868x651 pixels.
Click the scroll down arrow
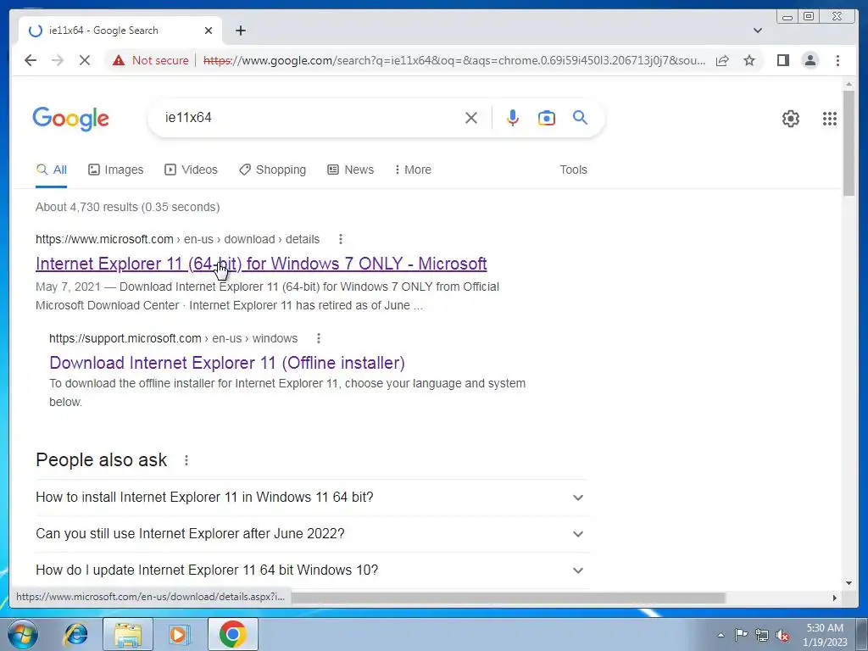pos(849,582)
